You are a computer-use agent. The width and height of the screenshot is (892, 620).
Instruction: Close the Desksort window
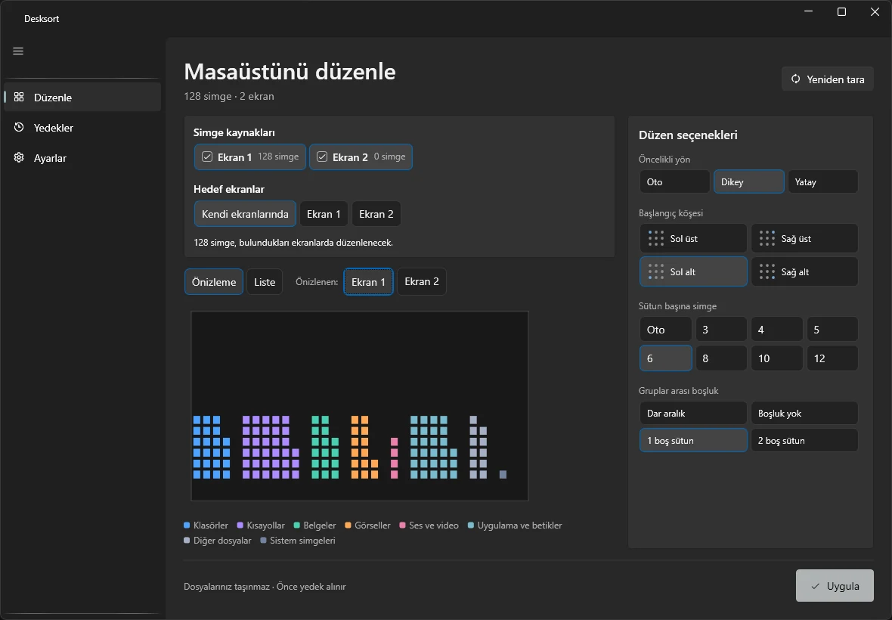[x=875, y=12]
